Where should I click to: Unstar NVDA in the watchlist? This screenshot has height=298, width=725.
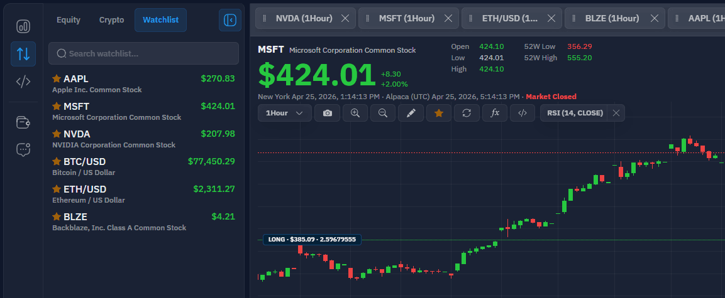click(57, 134)
